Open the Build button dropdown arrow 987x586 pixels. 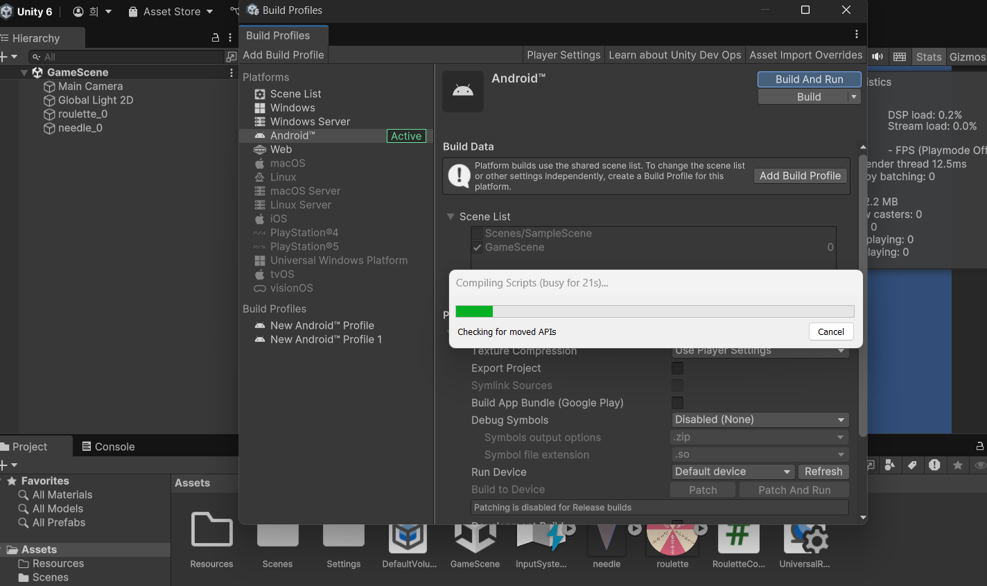coord(854,97)
